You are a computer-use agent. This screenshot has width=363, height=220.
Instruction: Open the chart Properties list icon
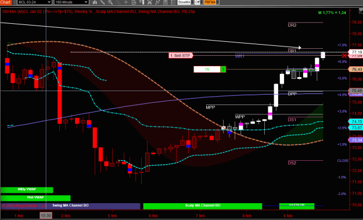click(x=173, y=2)
